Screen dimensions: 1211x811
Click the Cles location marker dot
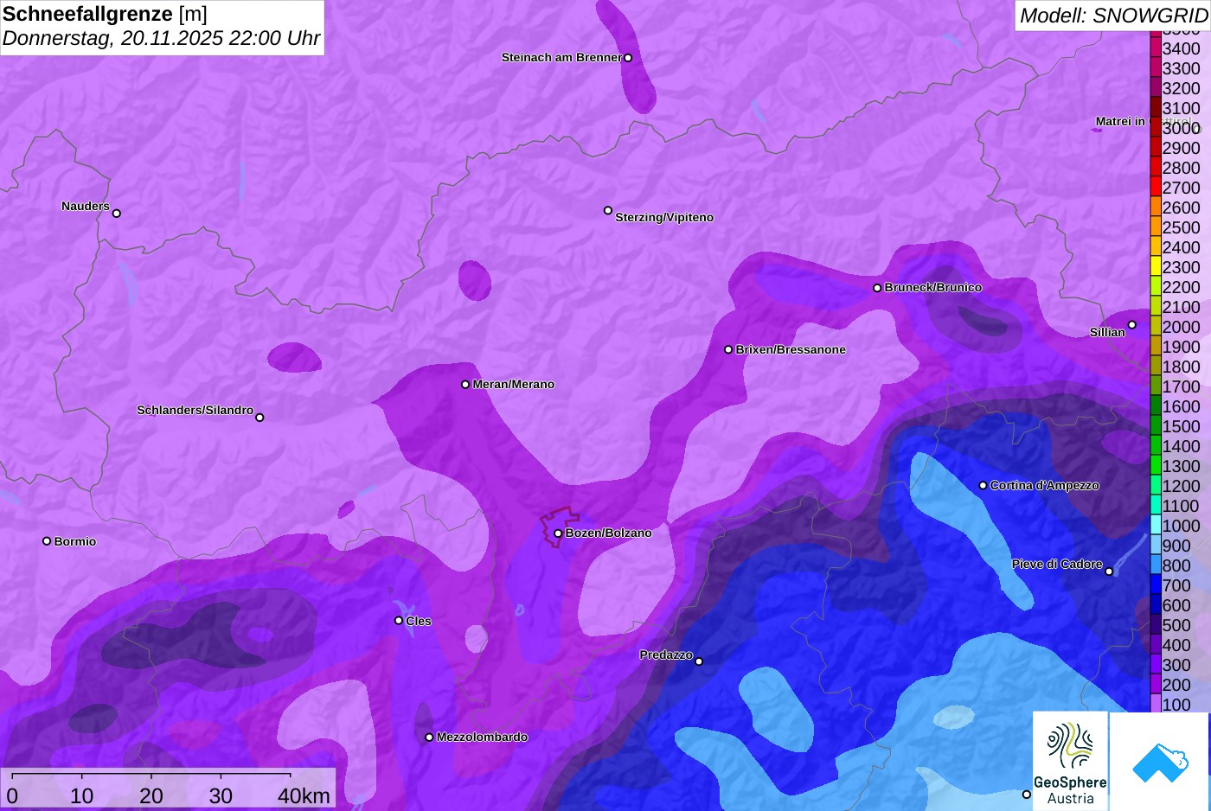coord(399,621)
